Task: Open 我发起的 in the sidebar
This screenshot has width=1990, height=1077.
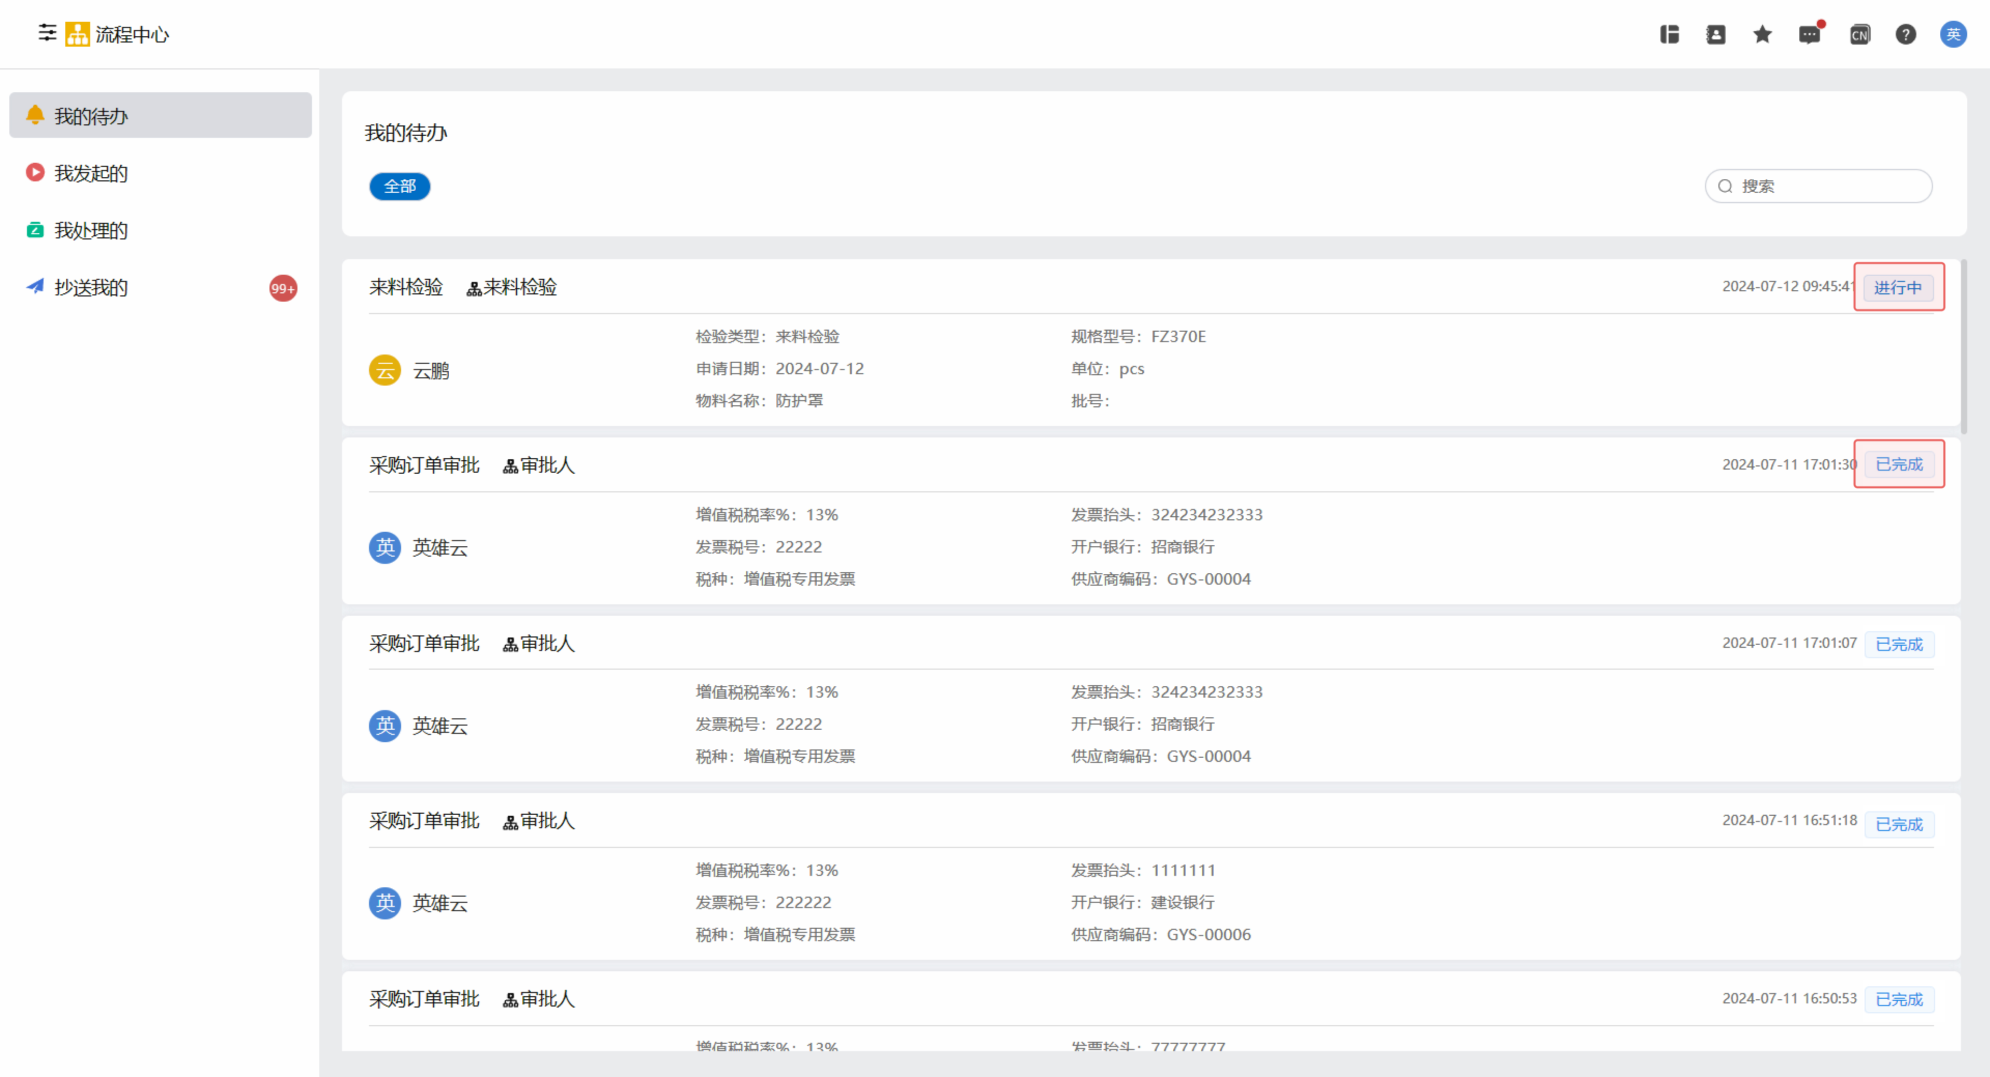Action: click(161, 172)
